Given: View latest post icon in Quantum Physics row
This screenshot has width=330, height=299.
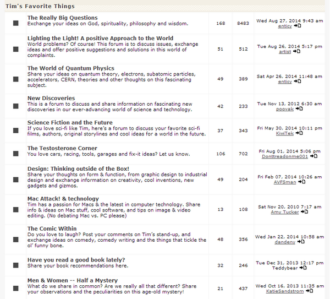Looking at the screenshot, I should [x=298, y=81].
